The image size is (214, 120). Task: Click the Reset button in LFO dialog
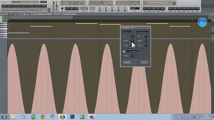pyautogui.click(x=127, y=62)
